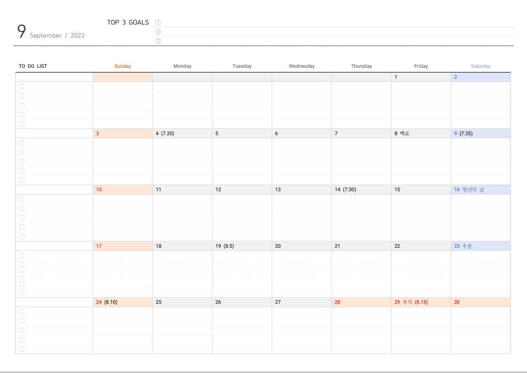The height and width of the screenshot is (373, 527).
Task: Select the date cell for Sunday 3
Action: pos(122,133)
